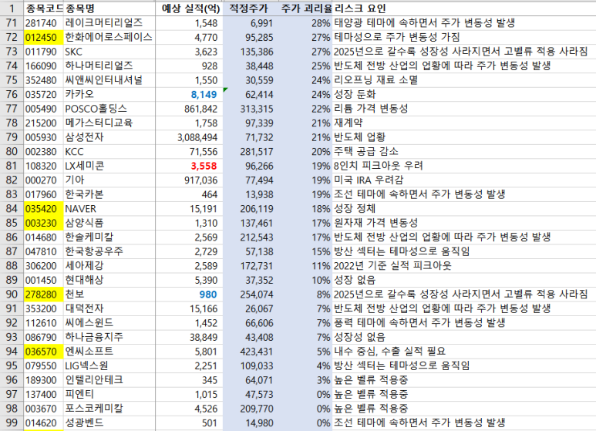Select the LX세미콘 name cell
Screen dimensions: 596x431
[x=109, y=166]
